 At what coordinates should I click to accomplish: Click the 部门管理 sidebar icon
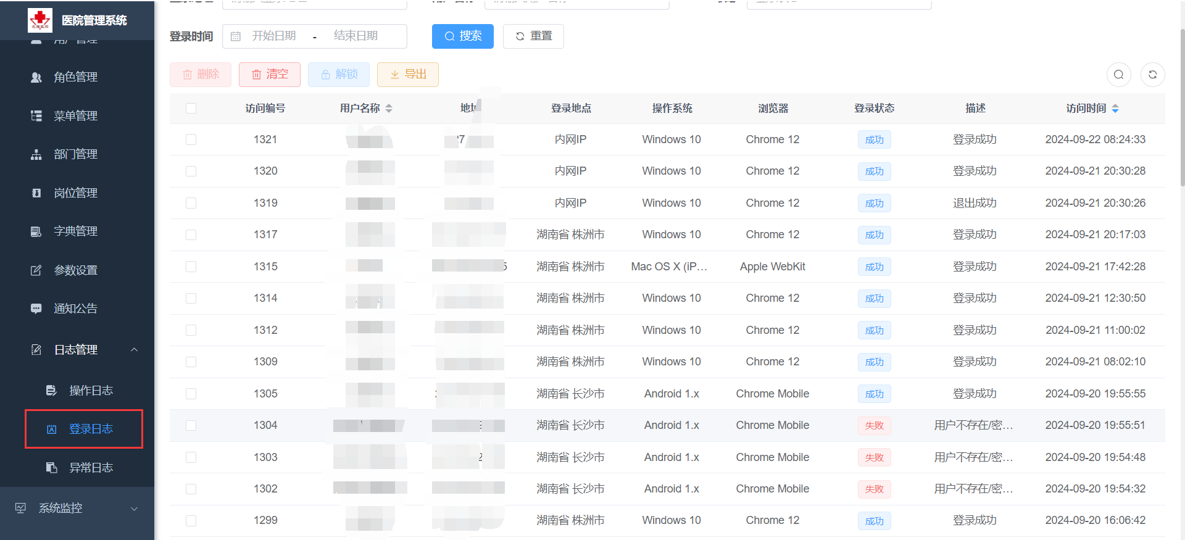point(36,154)
